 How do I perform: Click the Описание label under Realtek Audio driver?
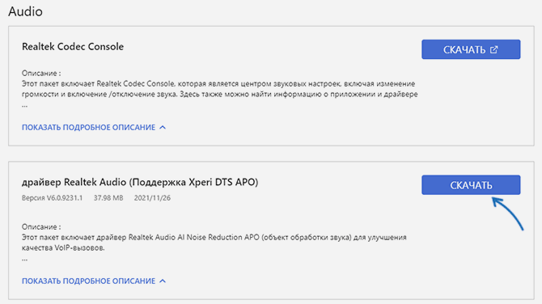click(x=41, y=227)
